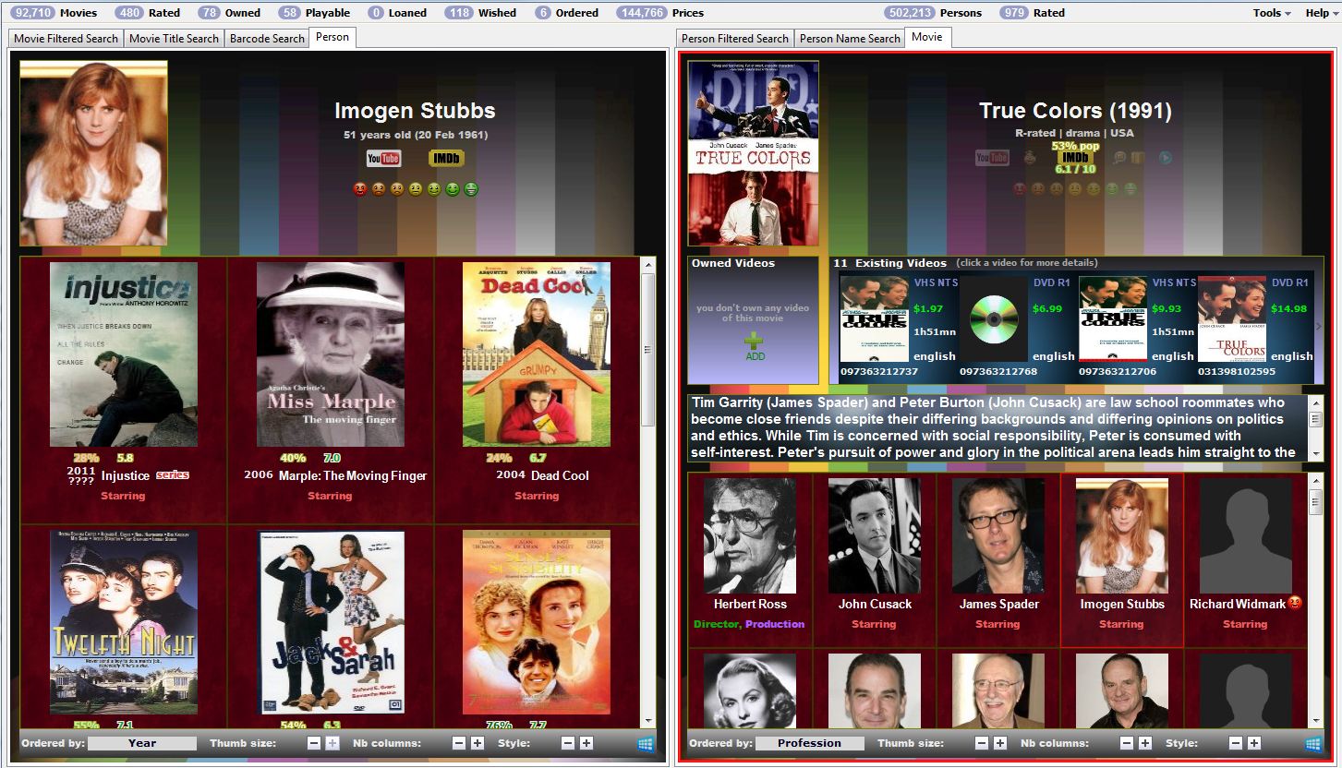Switch to Barcode Search tab
This screenshot has height=768, width=1342.
(x=267, y=38)
